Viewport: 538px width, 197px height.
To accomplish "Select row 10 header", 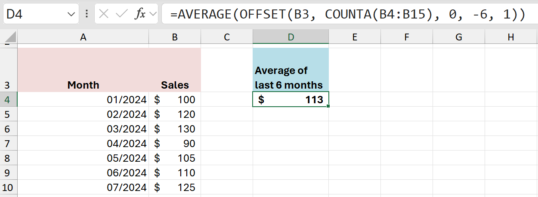I will pyautogui.click(x=9, y=187).
